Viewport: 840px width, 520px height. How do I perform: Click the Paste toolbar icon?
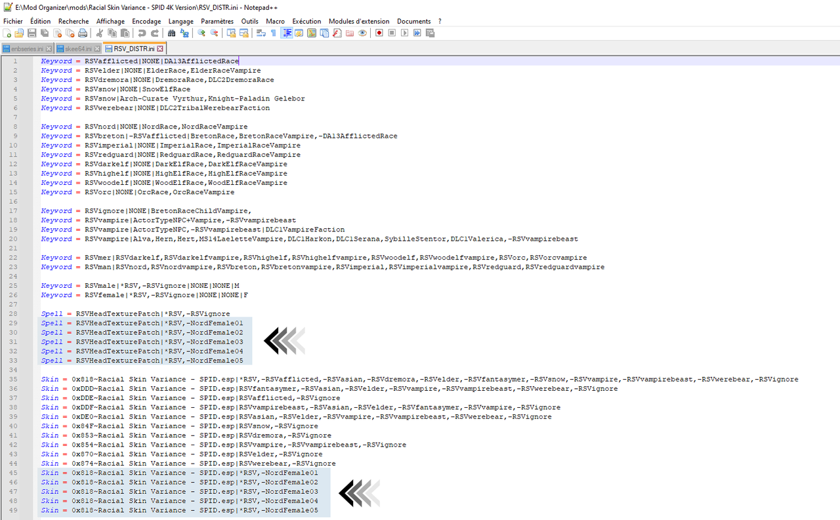pos(125,33)
